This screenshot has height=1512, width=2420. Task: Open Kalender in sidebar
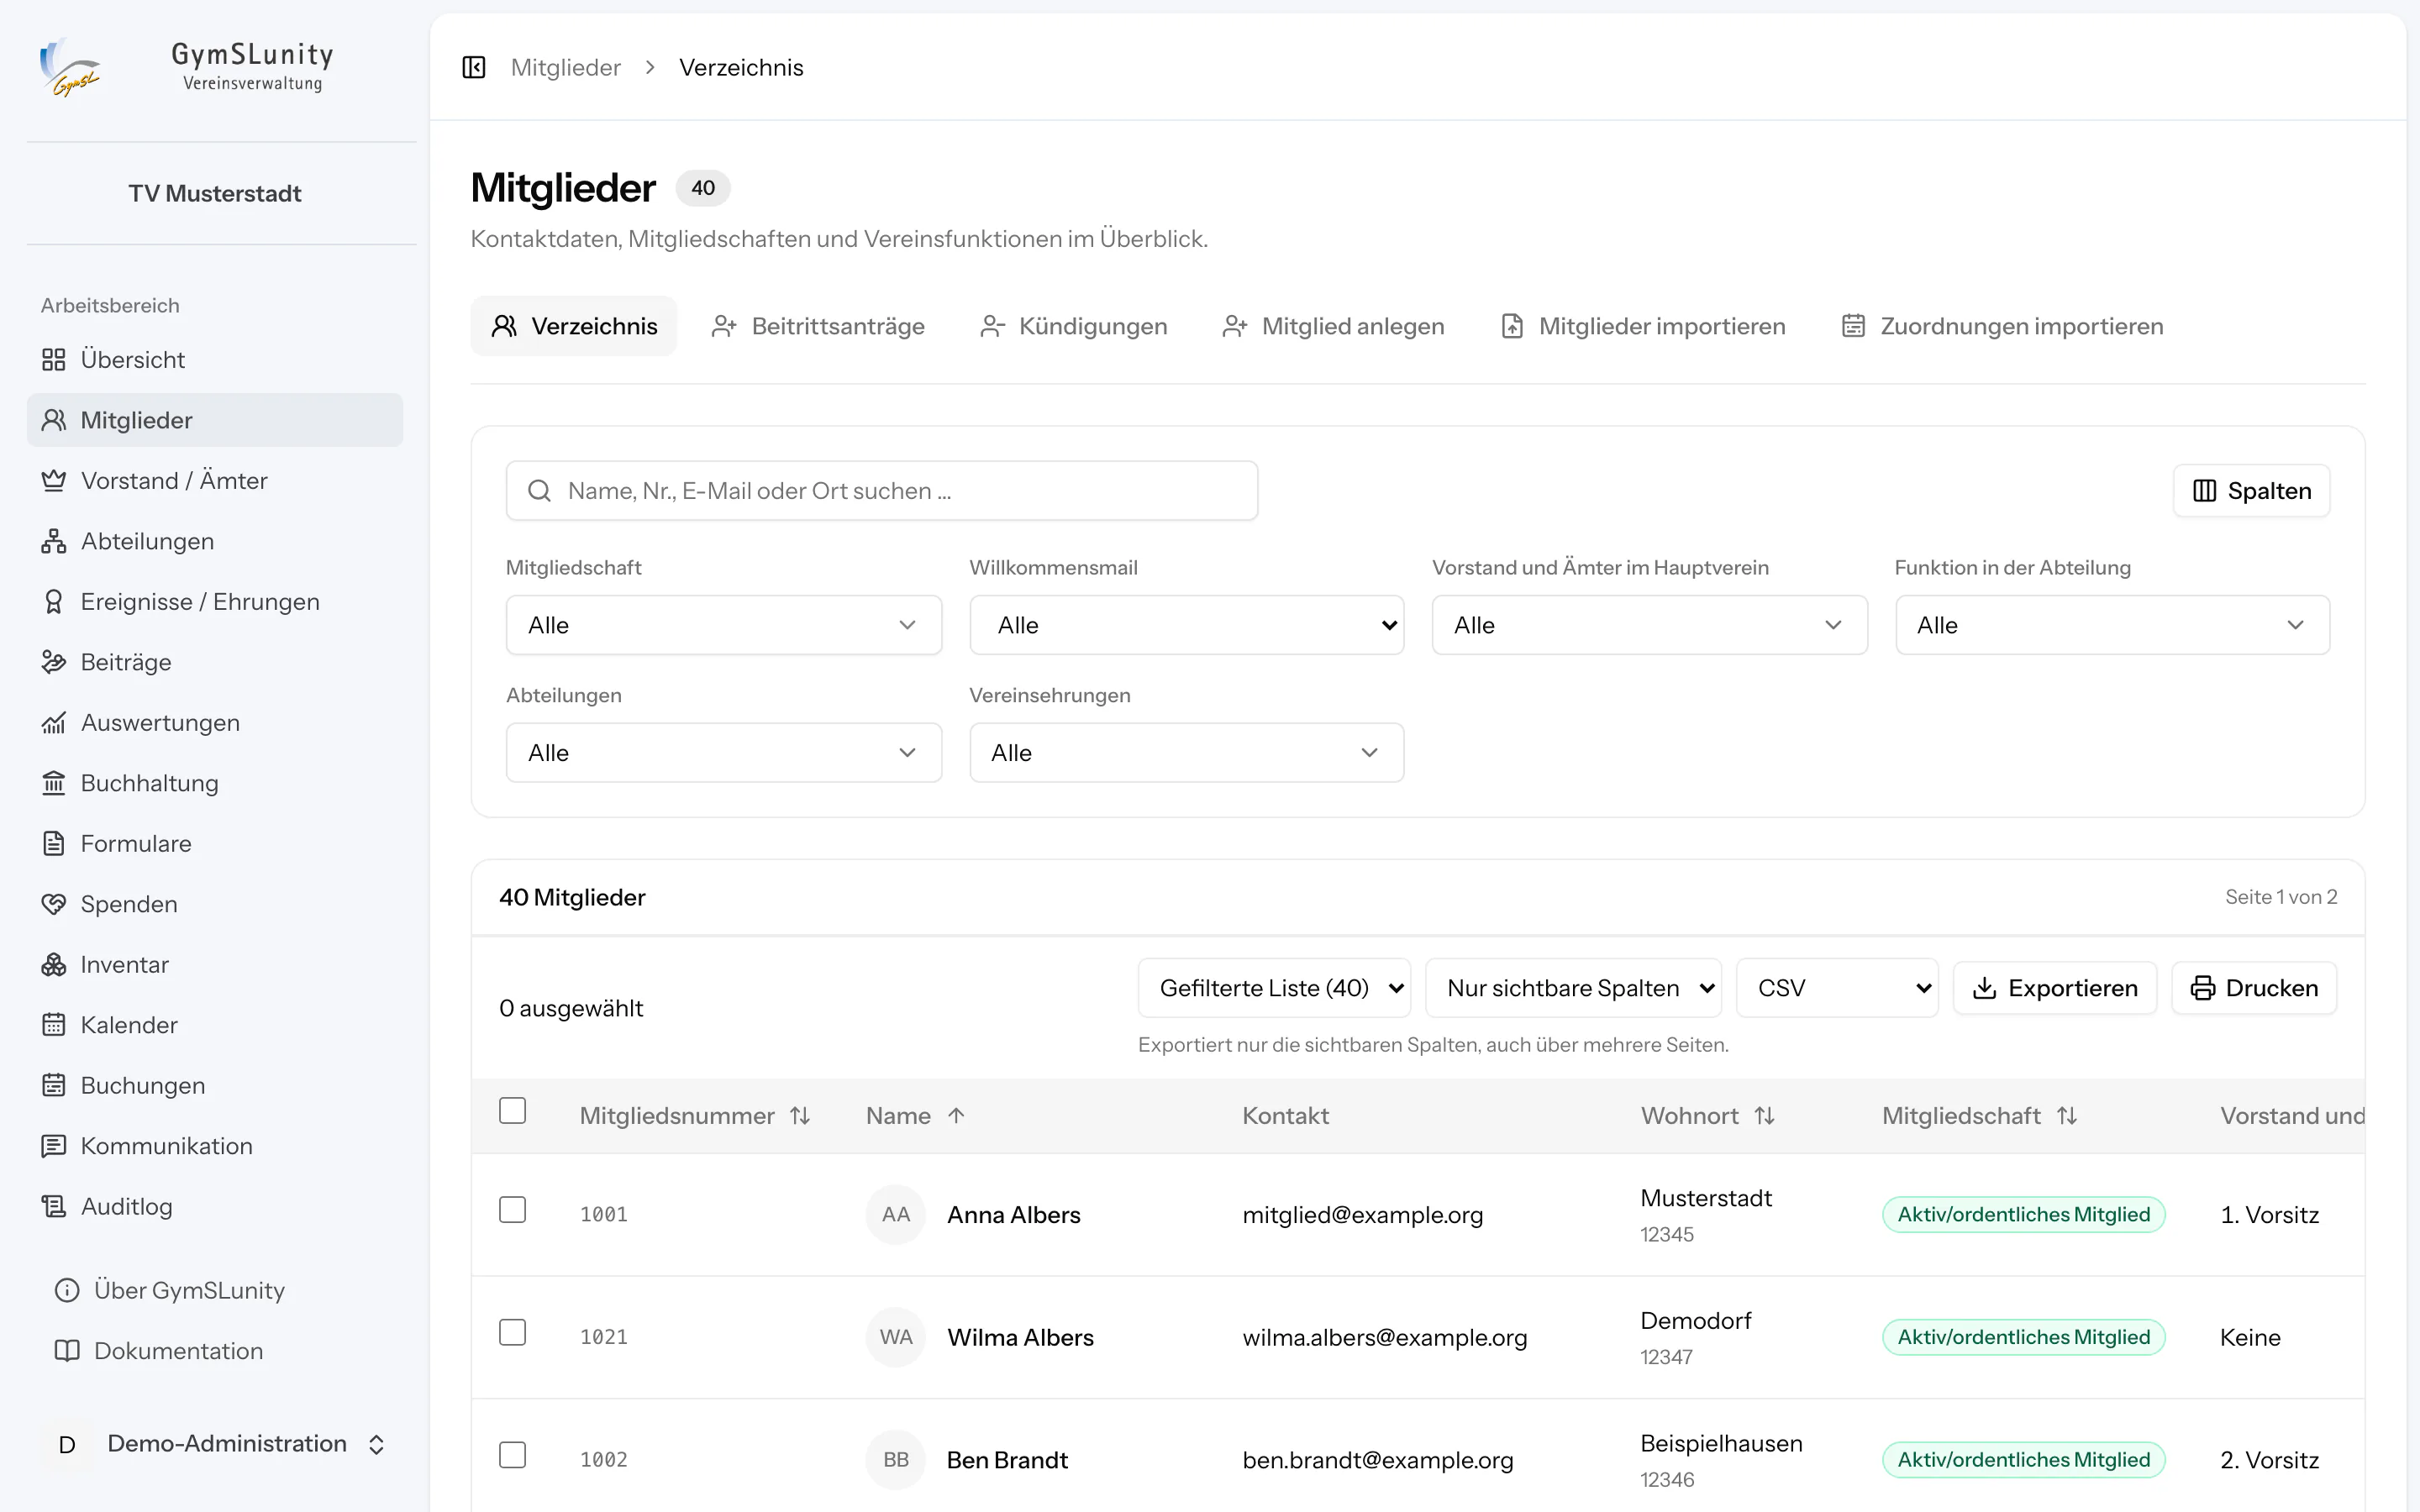click(x=214, y=1025)
